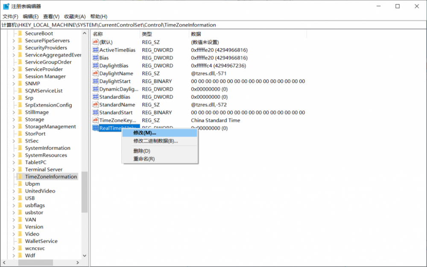Expand the Session Manager tree node
Viewport: 427px width, 267px height.
14,77
